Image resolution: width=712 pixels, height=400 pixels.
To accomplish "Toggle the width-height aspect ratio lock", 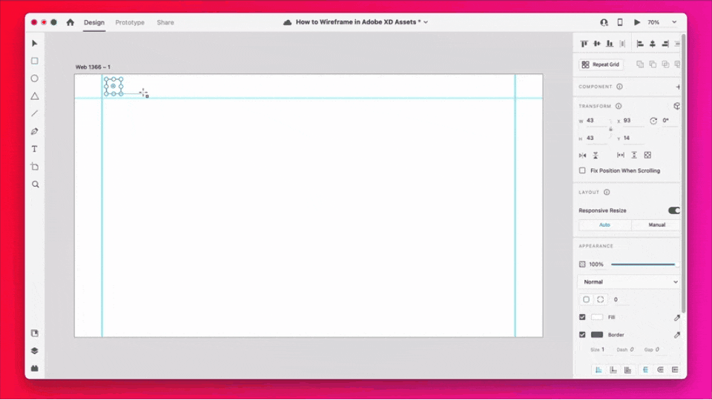I will click(x=610, y=129).
